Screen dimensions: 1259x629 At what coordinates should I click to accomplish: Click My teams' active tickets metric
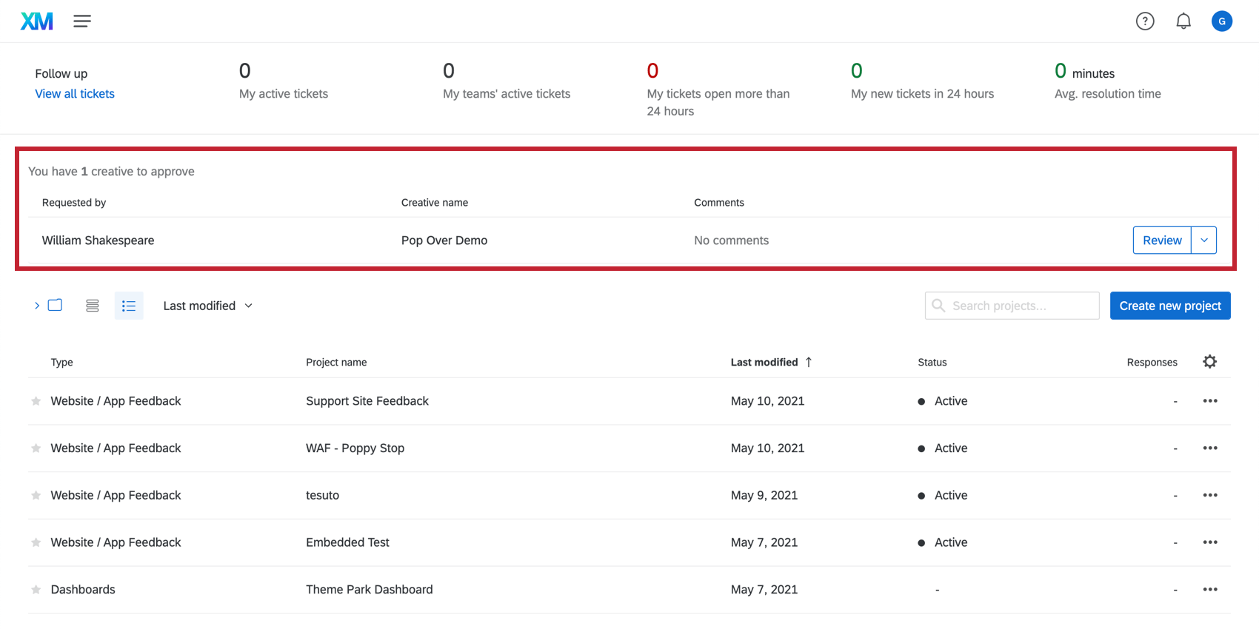click(507, 81)
